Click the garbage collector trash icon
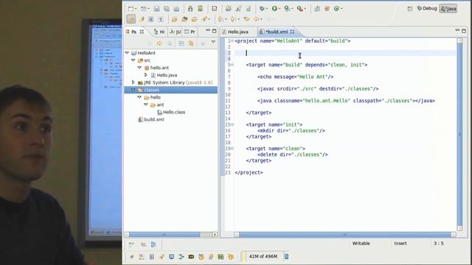 (286, 256)
